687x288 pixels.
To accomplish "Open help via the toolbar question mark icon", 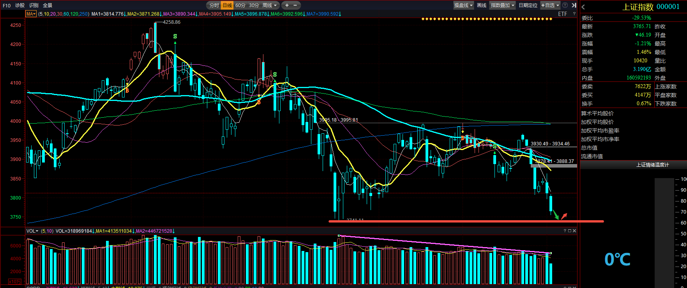I will click(x=565, y=5).
